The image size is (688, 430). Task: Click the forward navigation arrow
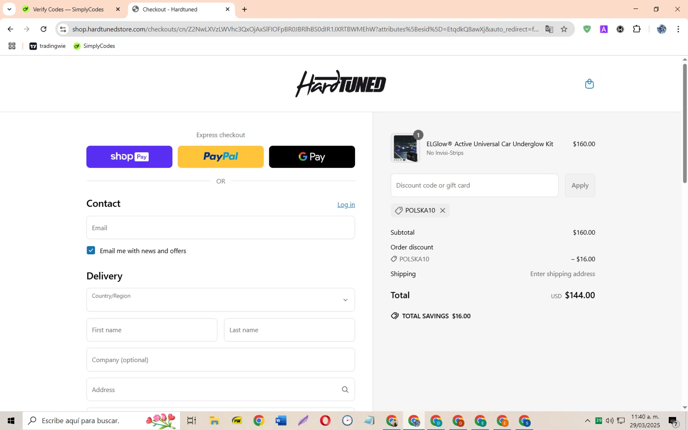click(x=27, y=29)
